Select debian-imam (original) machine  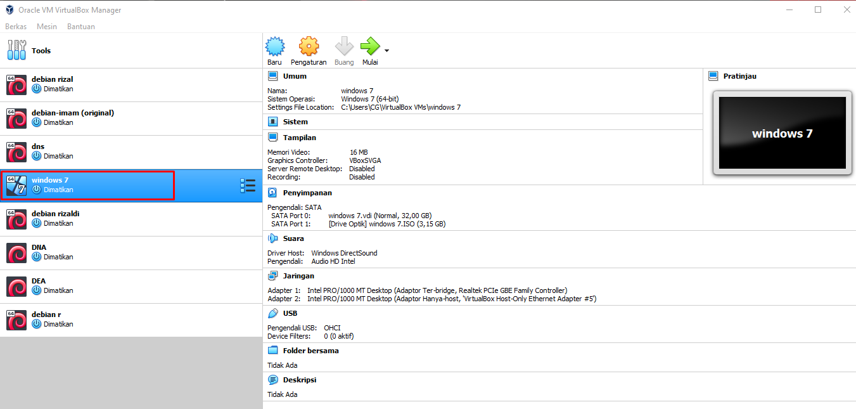(x=131, y=119)
